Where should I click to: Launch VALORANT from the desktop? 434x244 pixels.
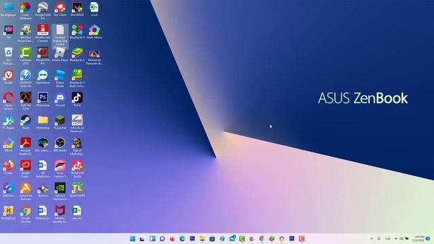click(x=77, y=9)
